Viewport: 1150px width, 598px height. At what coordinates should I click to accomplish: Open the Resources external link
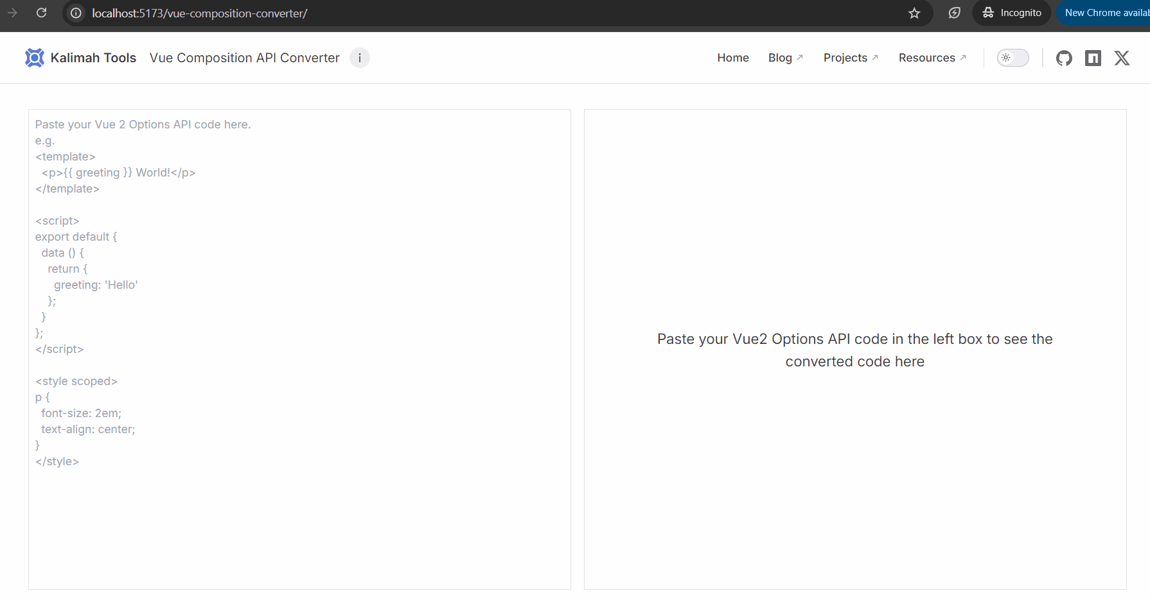[933, 58]
